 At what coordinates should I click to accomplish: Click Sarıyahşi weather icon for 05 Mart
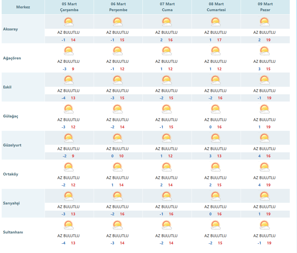coord(69,196)
